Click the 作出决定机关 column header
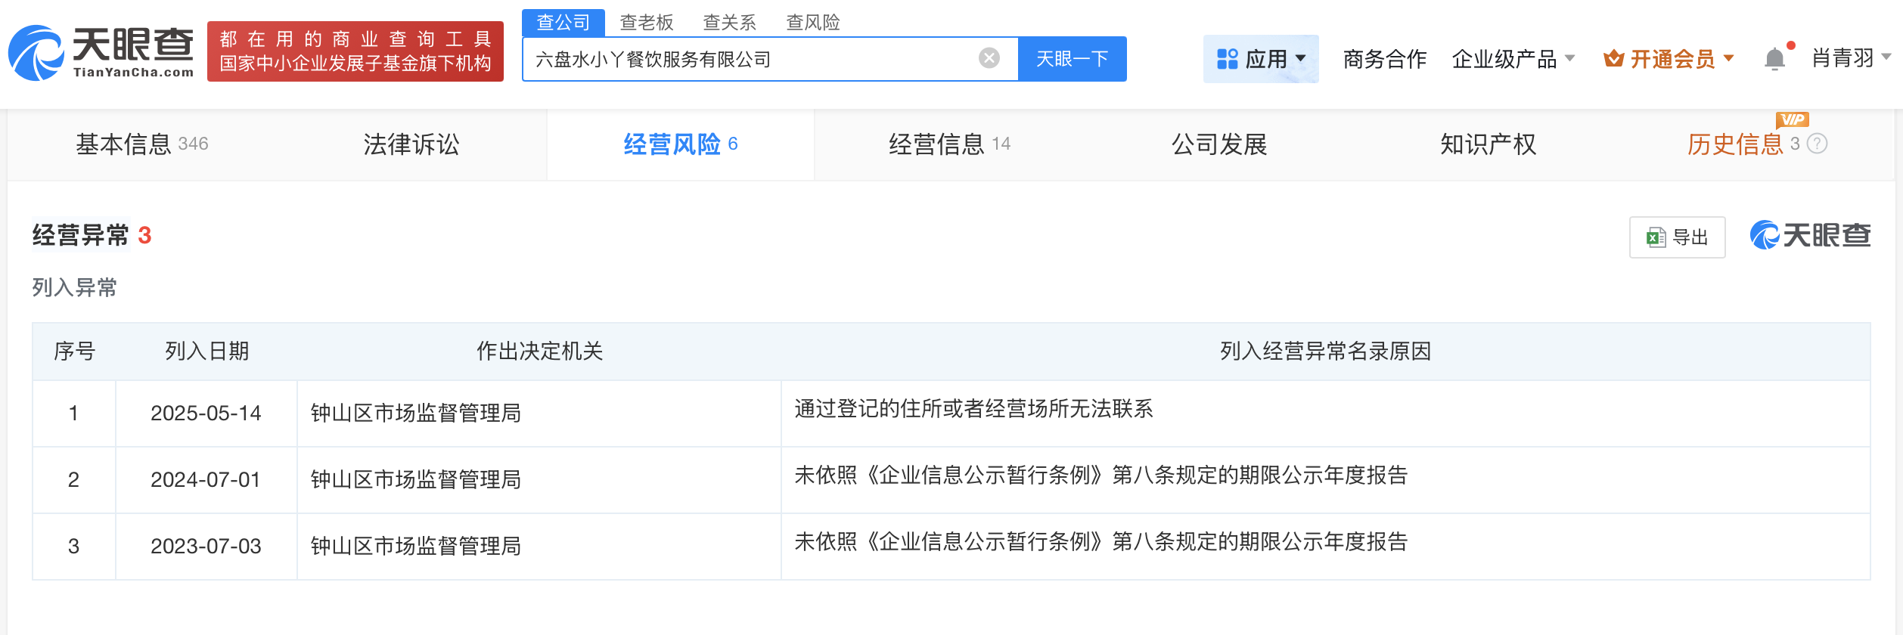The image size is (1903, 635). [539, 351]
